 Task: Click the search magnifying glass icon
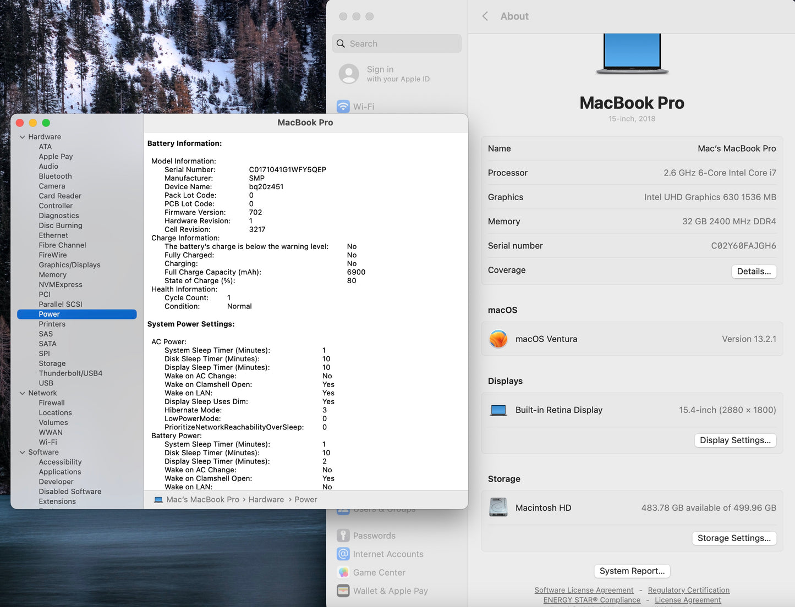(342, 43)
